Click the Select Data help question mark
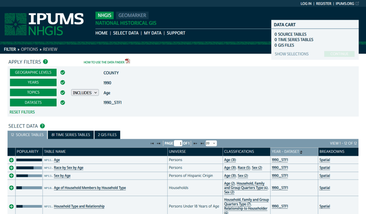This screenshot has height=214, width=366. 42,126
